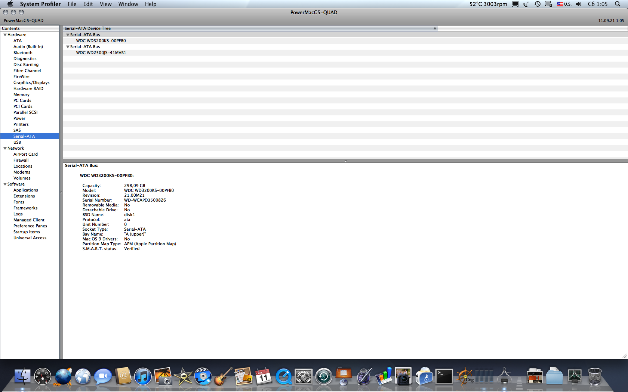This screenshot has width=628, height=392.
Task: Launch iChat from the dock
Action: point(103,376)
